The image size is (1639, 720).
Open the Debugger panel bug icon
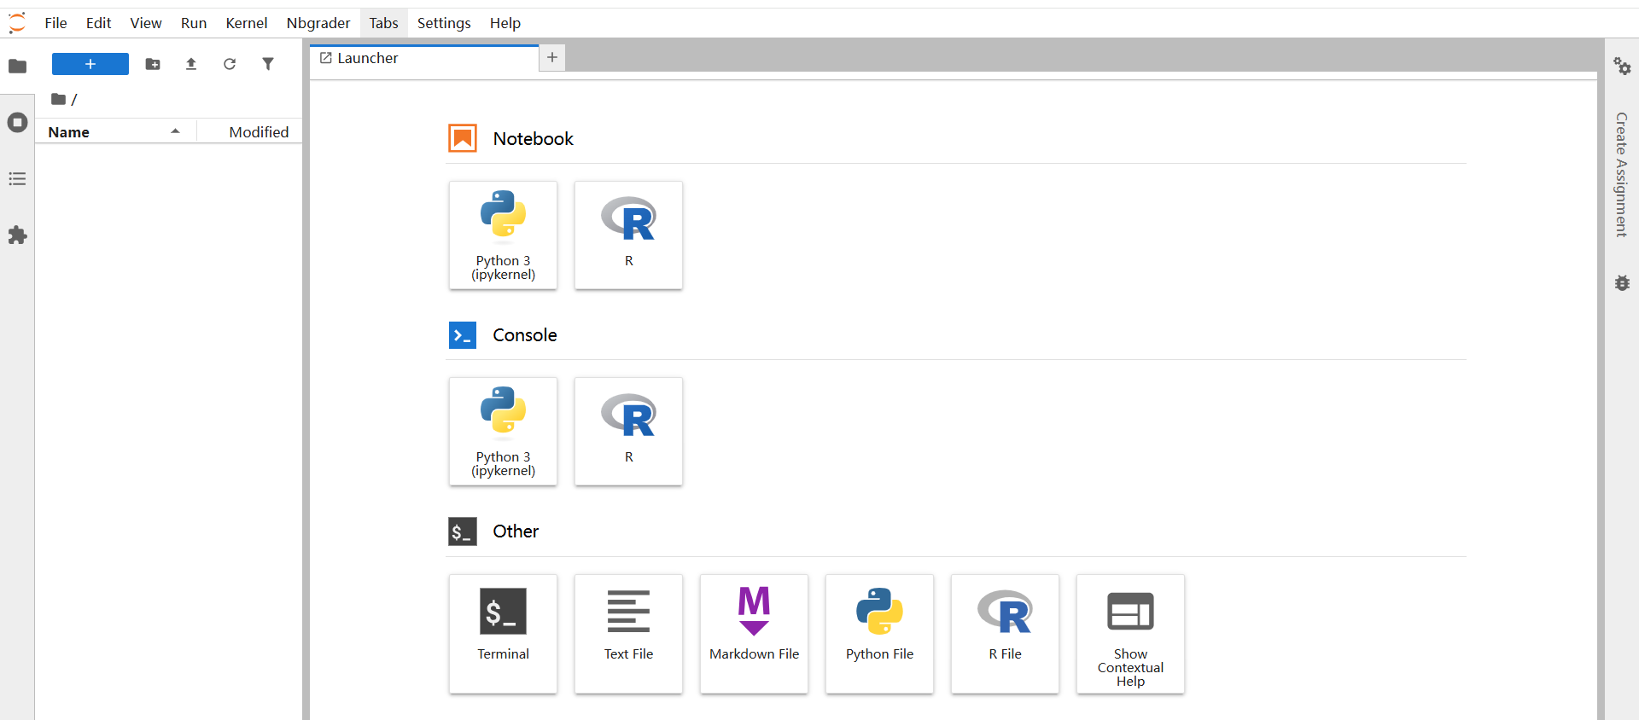pos(1622,283)
